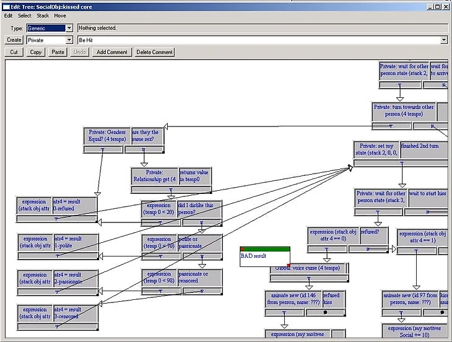Click the Delete Comment button

click(x=154, y=52)
